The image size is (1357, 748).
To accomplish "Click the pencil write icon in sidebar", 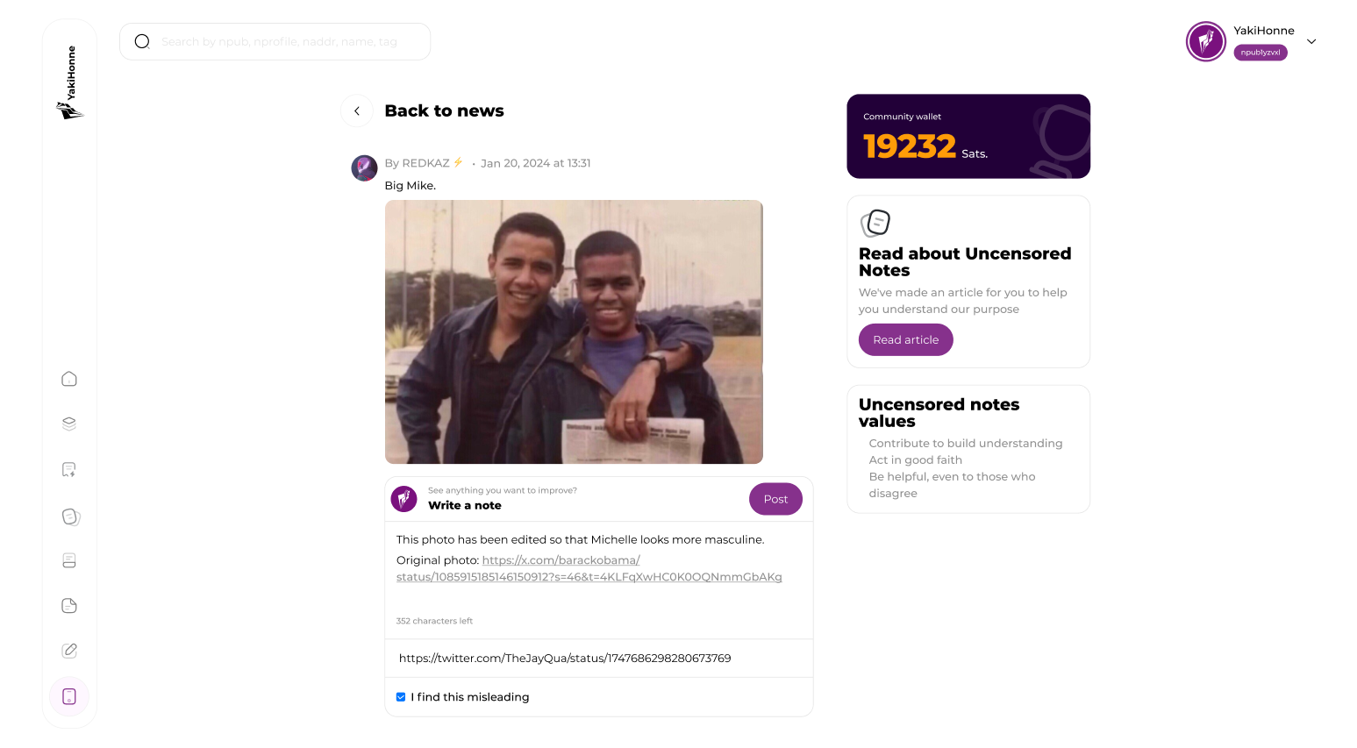I will point(69,651).
